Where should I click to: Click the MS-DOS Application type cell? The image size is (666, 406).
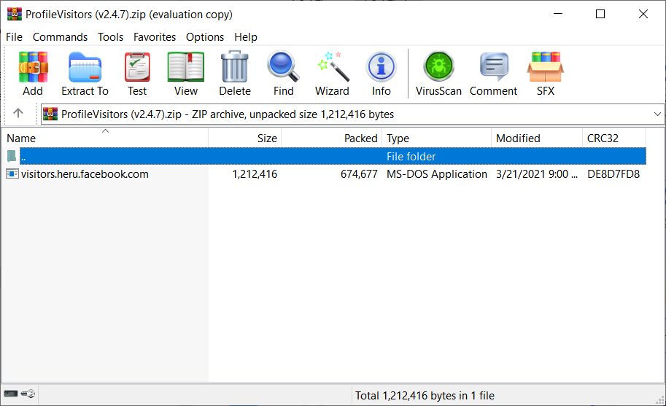click(437, 174)
